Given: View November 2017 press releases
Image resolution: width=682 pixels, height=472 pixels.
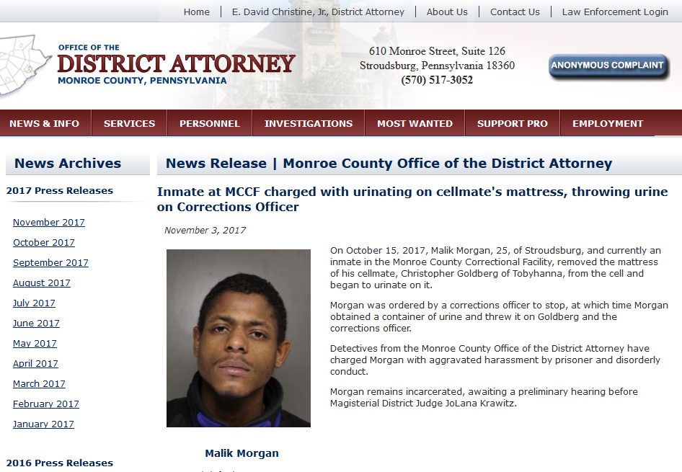Looking at the screenshot, I should pos(49,222).
